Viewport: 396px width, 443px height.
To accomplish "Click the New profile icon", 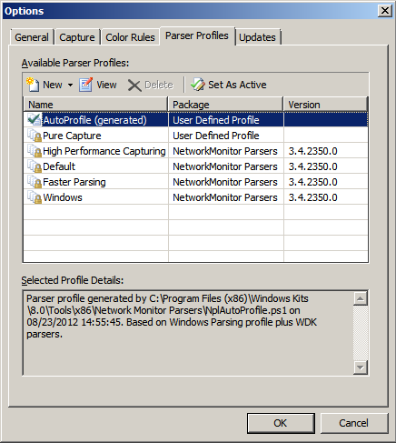I will coord(33,85).
